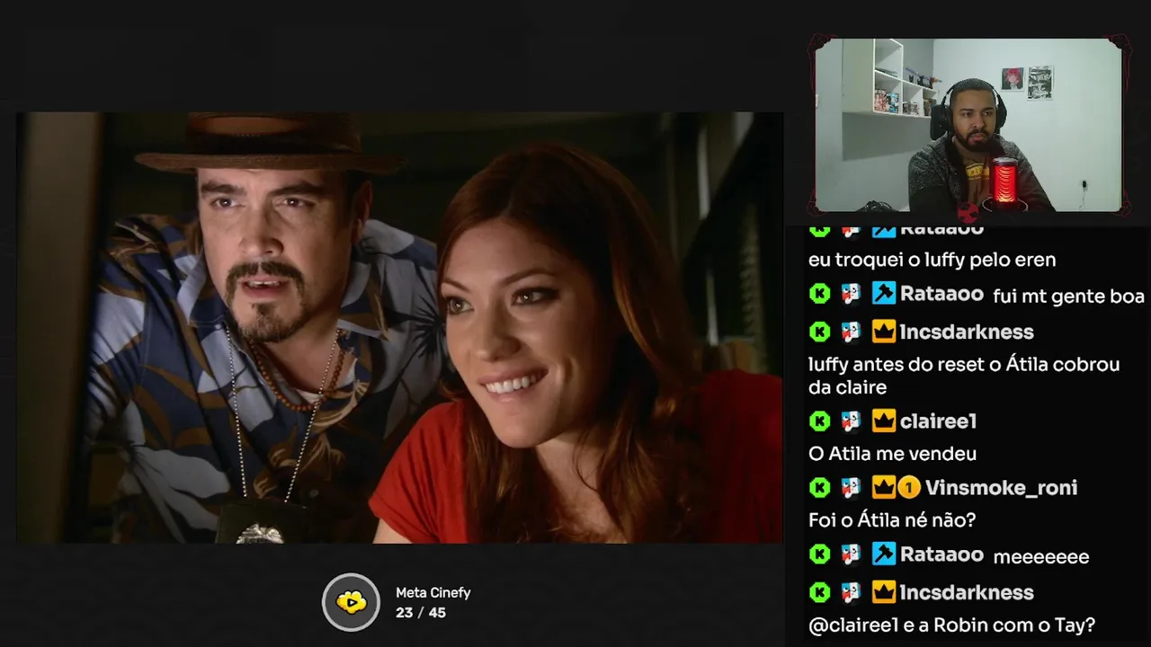Click the "Meta Cinefy" goal title
The height and width of the screenshot is (647, 1151).
click(x=433, y=593)
